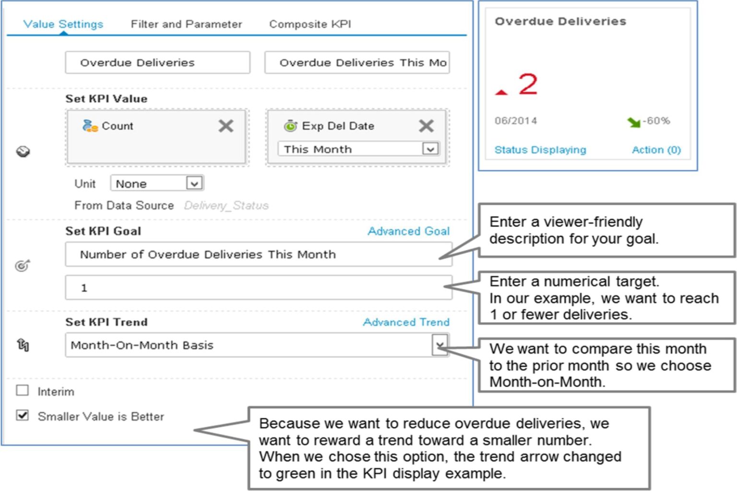The width and height of the screenshot is (737, 491).
Task: Open Action (0) on the KPI tile
Action: click(x=656, y=150)
